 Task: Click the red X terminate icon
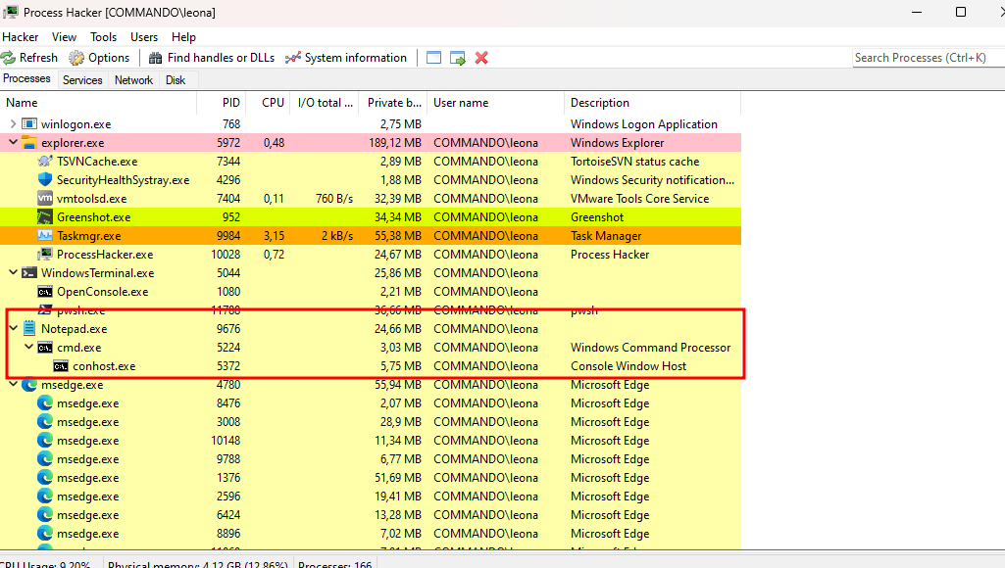click(481, 58)
